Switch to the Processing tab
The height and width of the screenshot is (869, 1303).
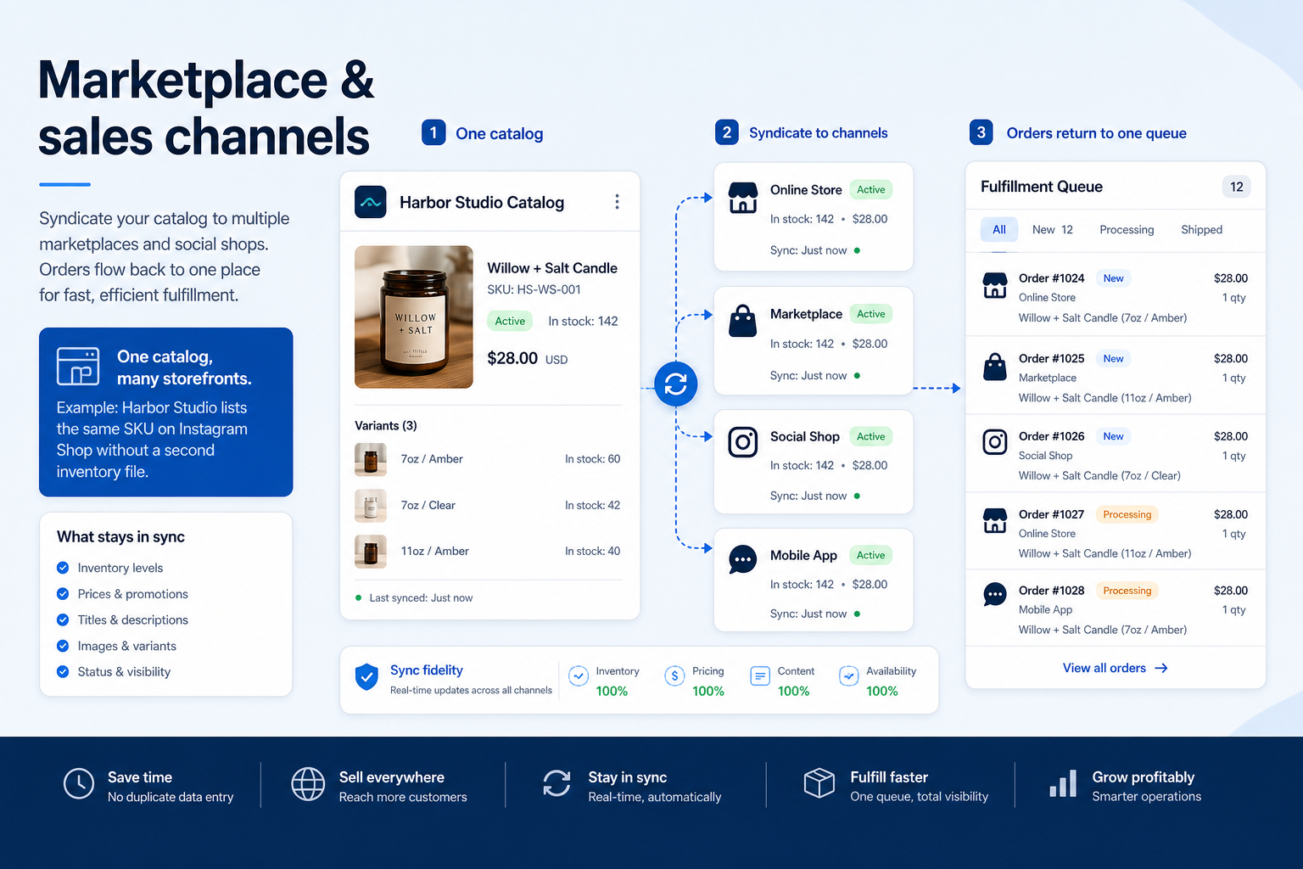pos(1127,229)
